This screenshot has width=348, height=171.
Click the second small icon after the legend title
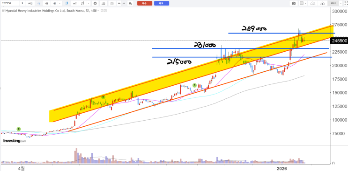(x=105, y=11)
